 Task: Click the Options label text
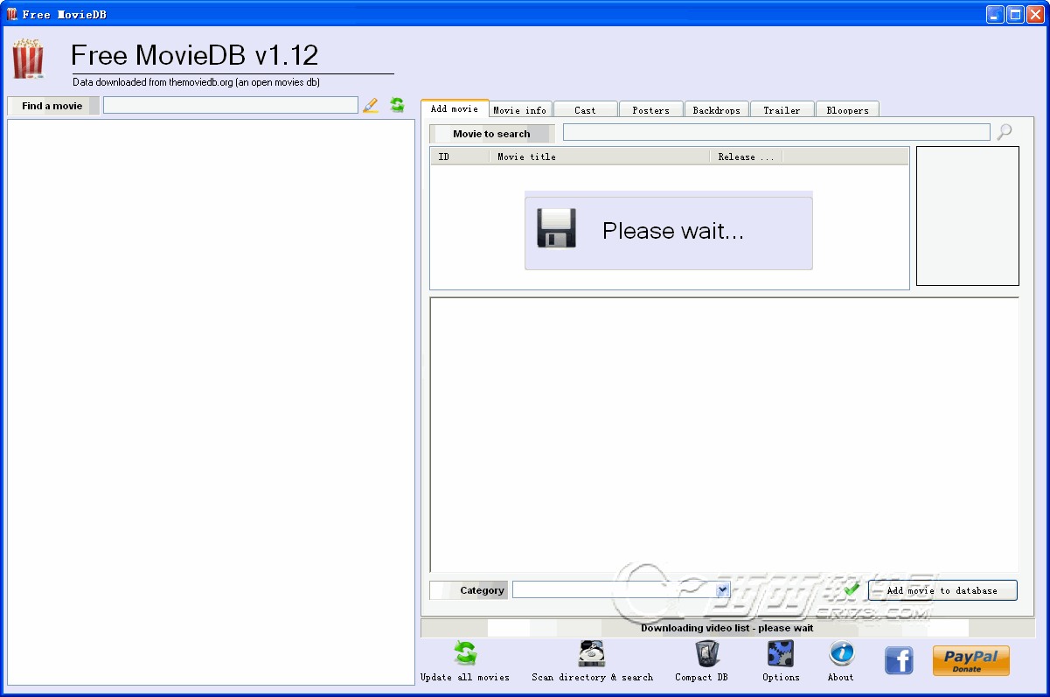[x=781, y=677]
